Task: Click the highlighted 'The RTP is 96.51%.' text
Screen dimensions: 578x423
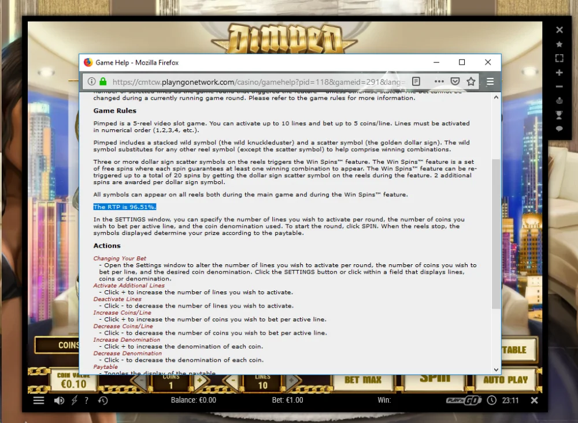Action: pyautogui.click(x=125, y=207)
